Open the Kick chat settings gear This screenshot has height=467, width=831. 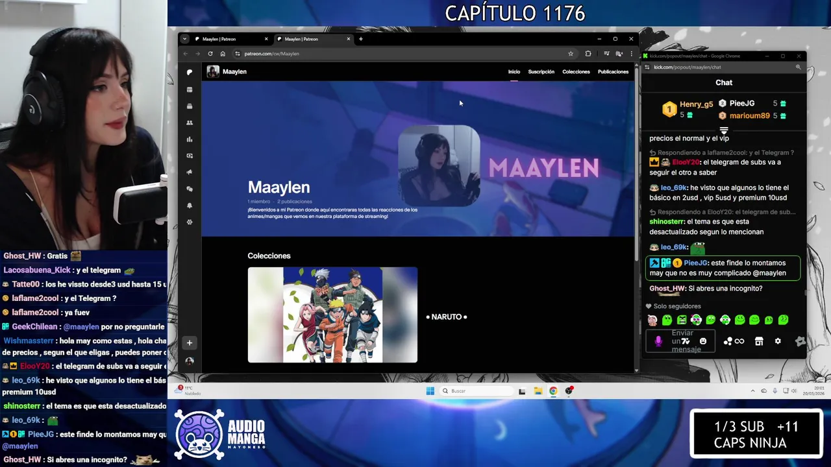coord(778,341)
